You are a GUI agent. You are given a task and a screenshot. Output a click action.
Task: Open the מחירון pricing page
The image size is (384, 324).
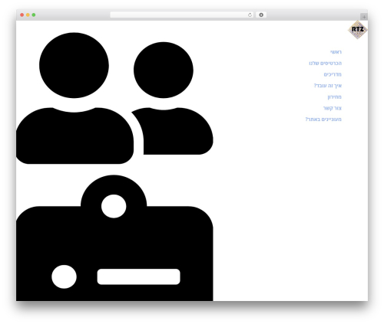click(x=334, y=97)
